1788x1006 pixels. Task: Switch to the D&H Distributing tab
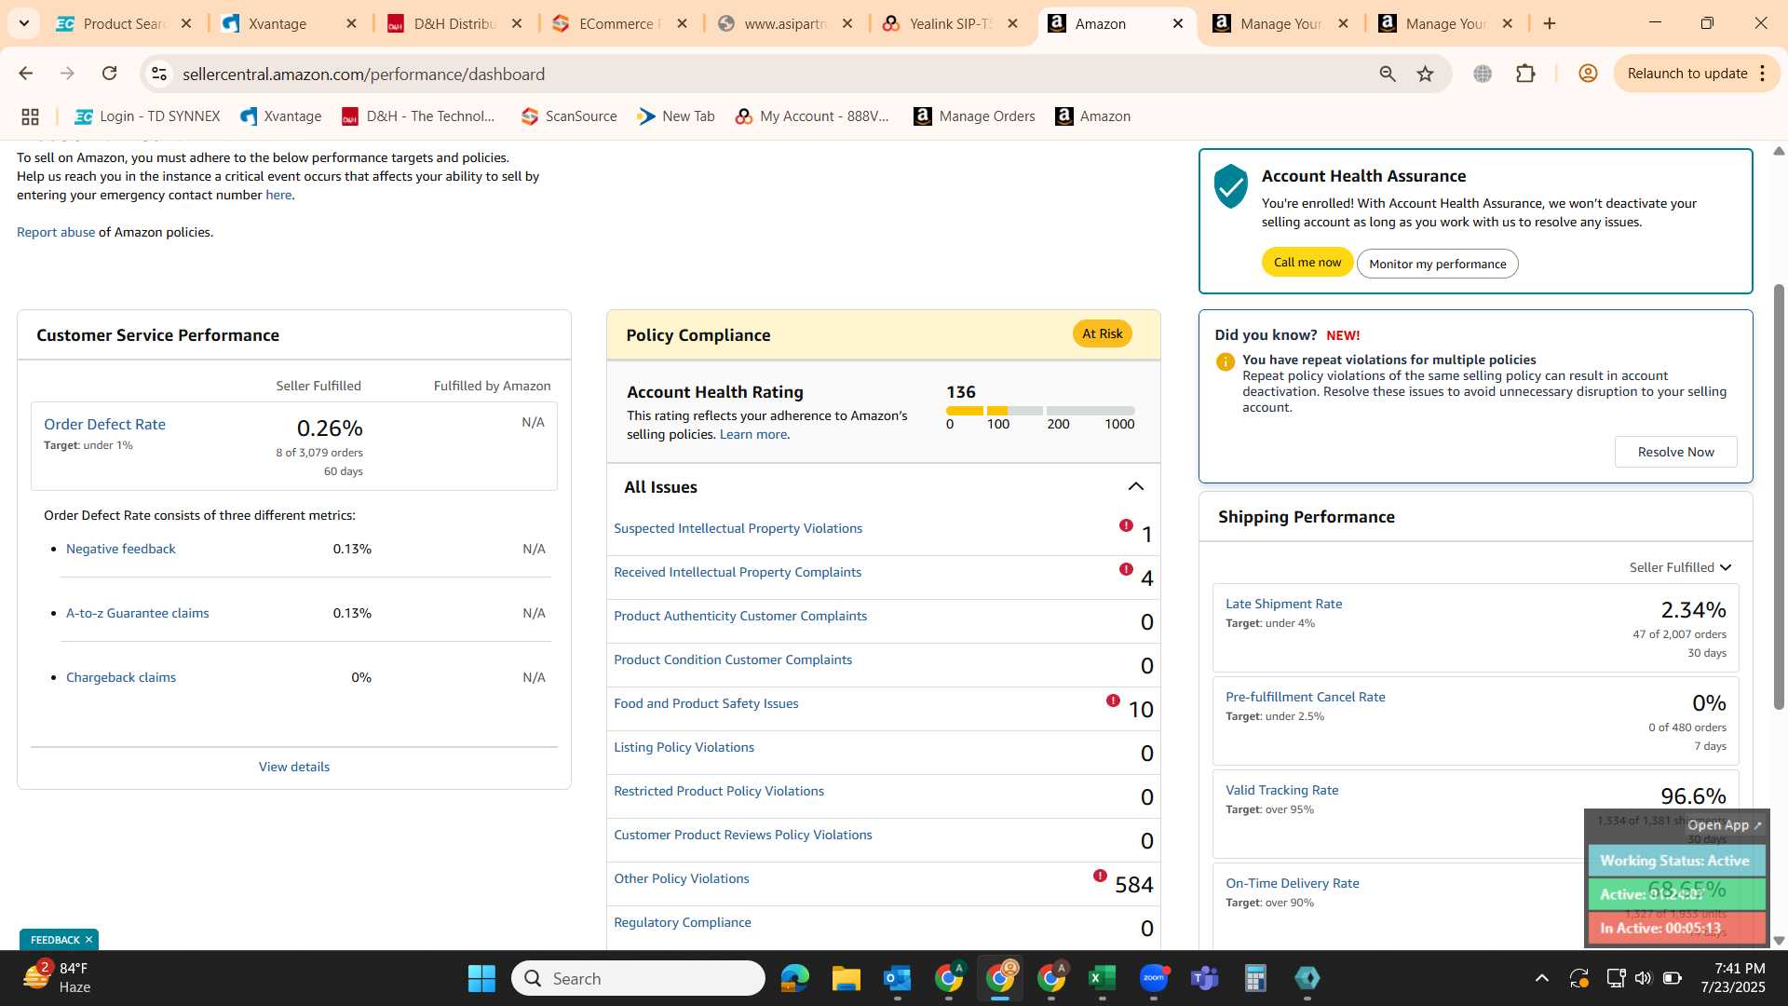454,23
